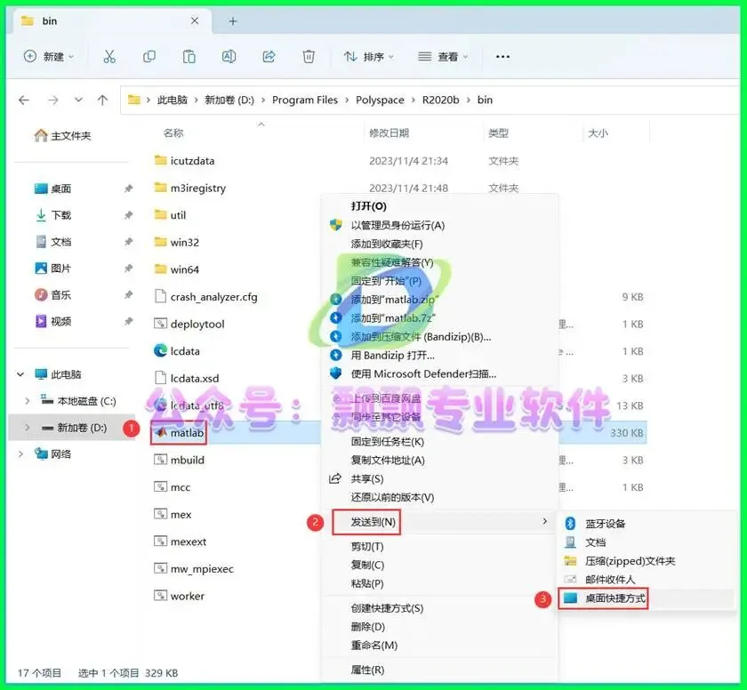747x690 pixels.
Task: Select the win32 folder
Action: (x=177, y=243)
